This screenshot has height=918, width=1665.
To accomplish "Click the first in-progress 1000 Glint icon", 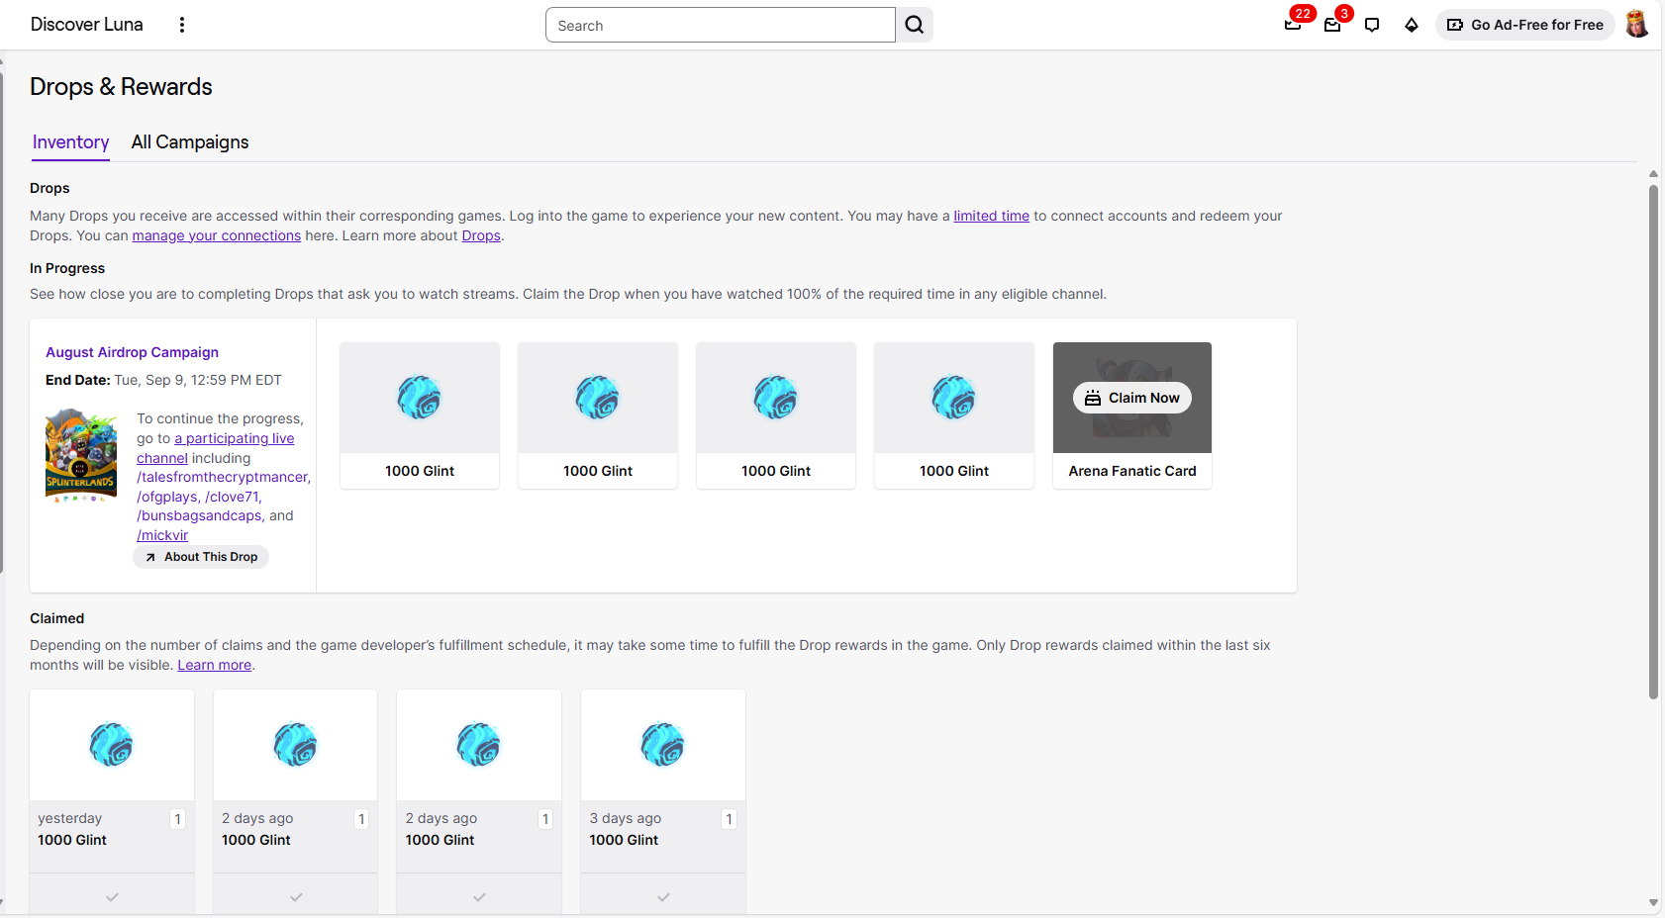I will 420,398.
